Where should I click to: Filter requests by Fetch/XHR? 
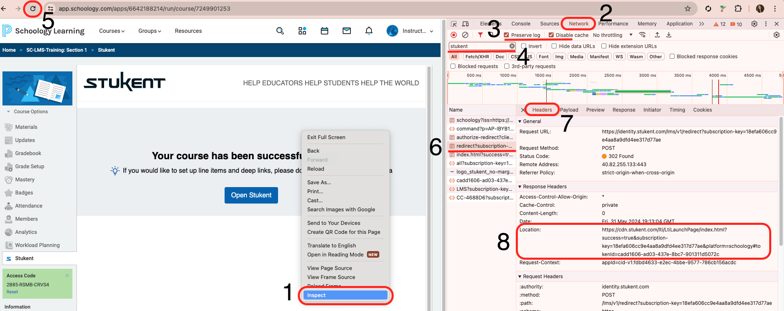tap(477, 57)
